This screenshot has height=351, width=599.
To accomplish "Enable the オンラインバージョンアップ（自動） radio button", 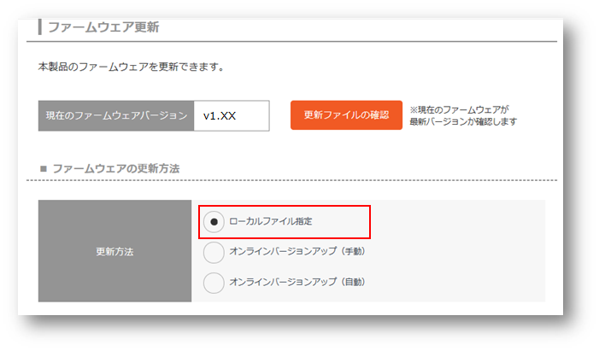I will pyautogui.click(x=214, y=282).
